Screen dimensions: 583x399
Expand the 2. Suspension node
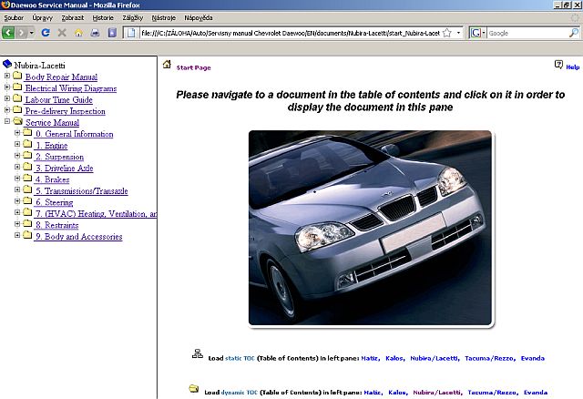pyautogui.click(x=17, y=156)
